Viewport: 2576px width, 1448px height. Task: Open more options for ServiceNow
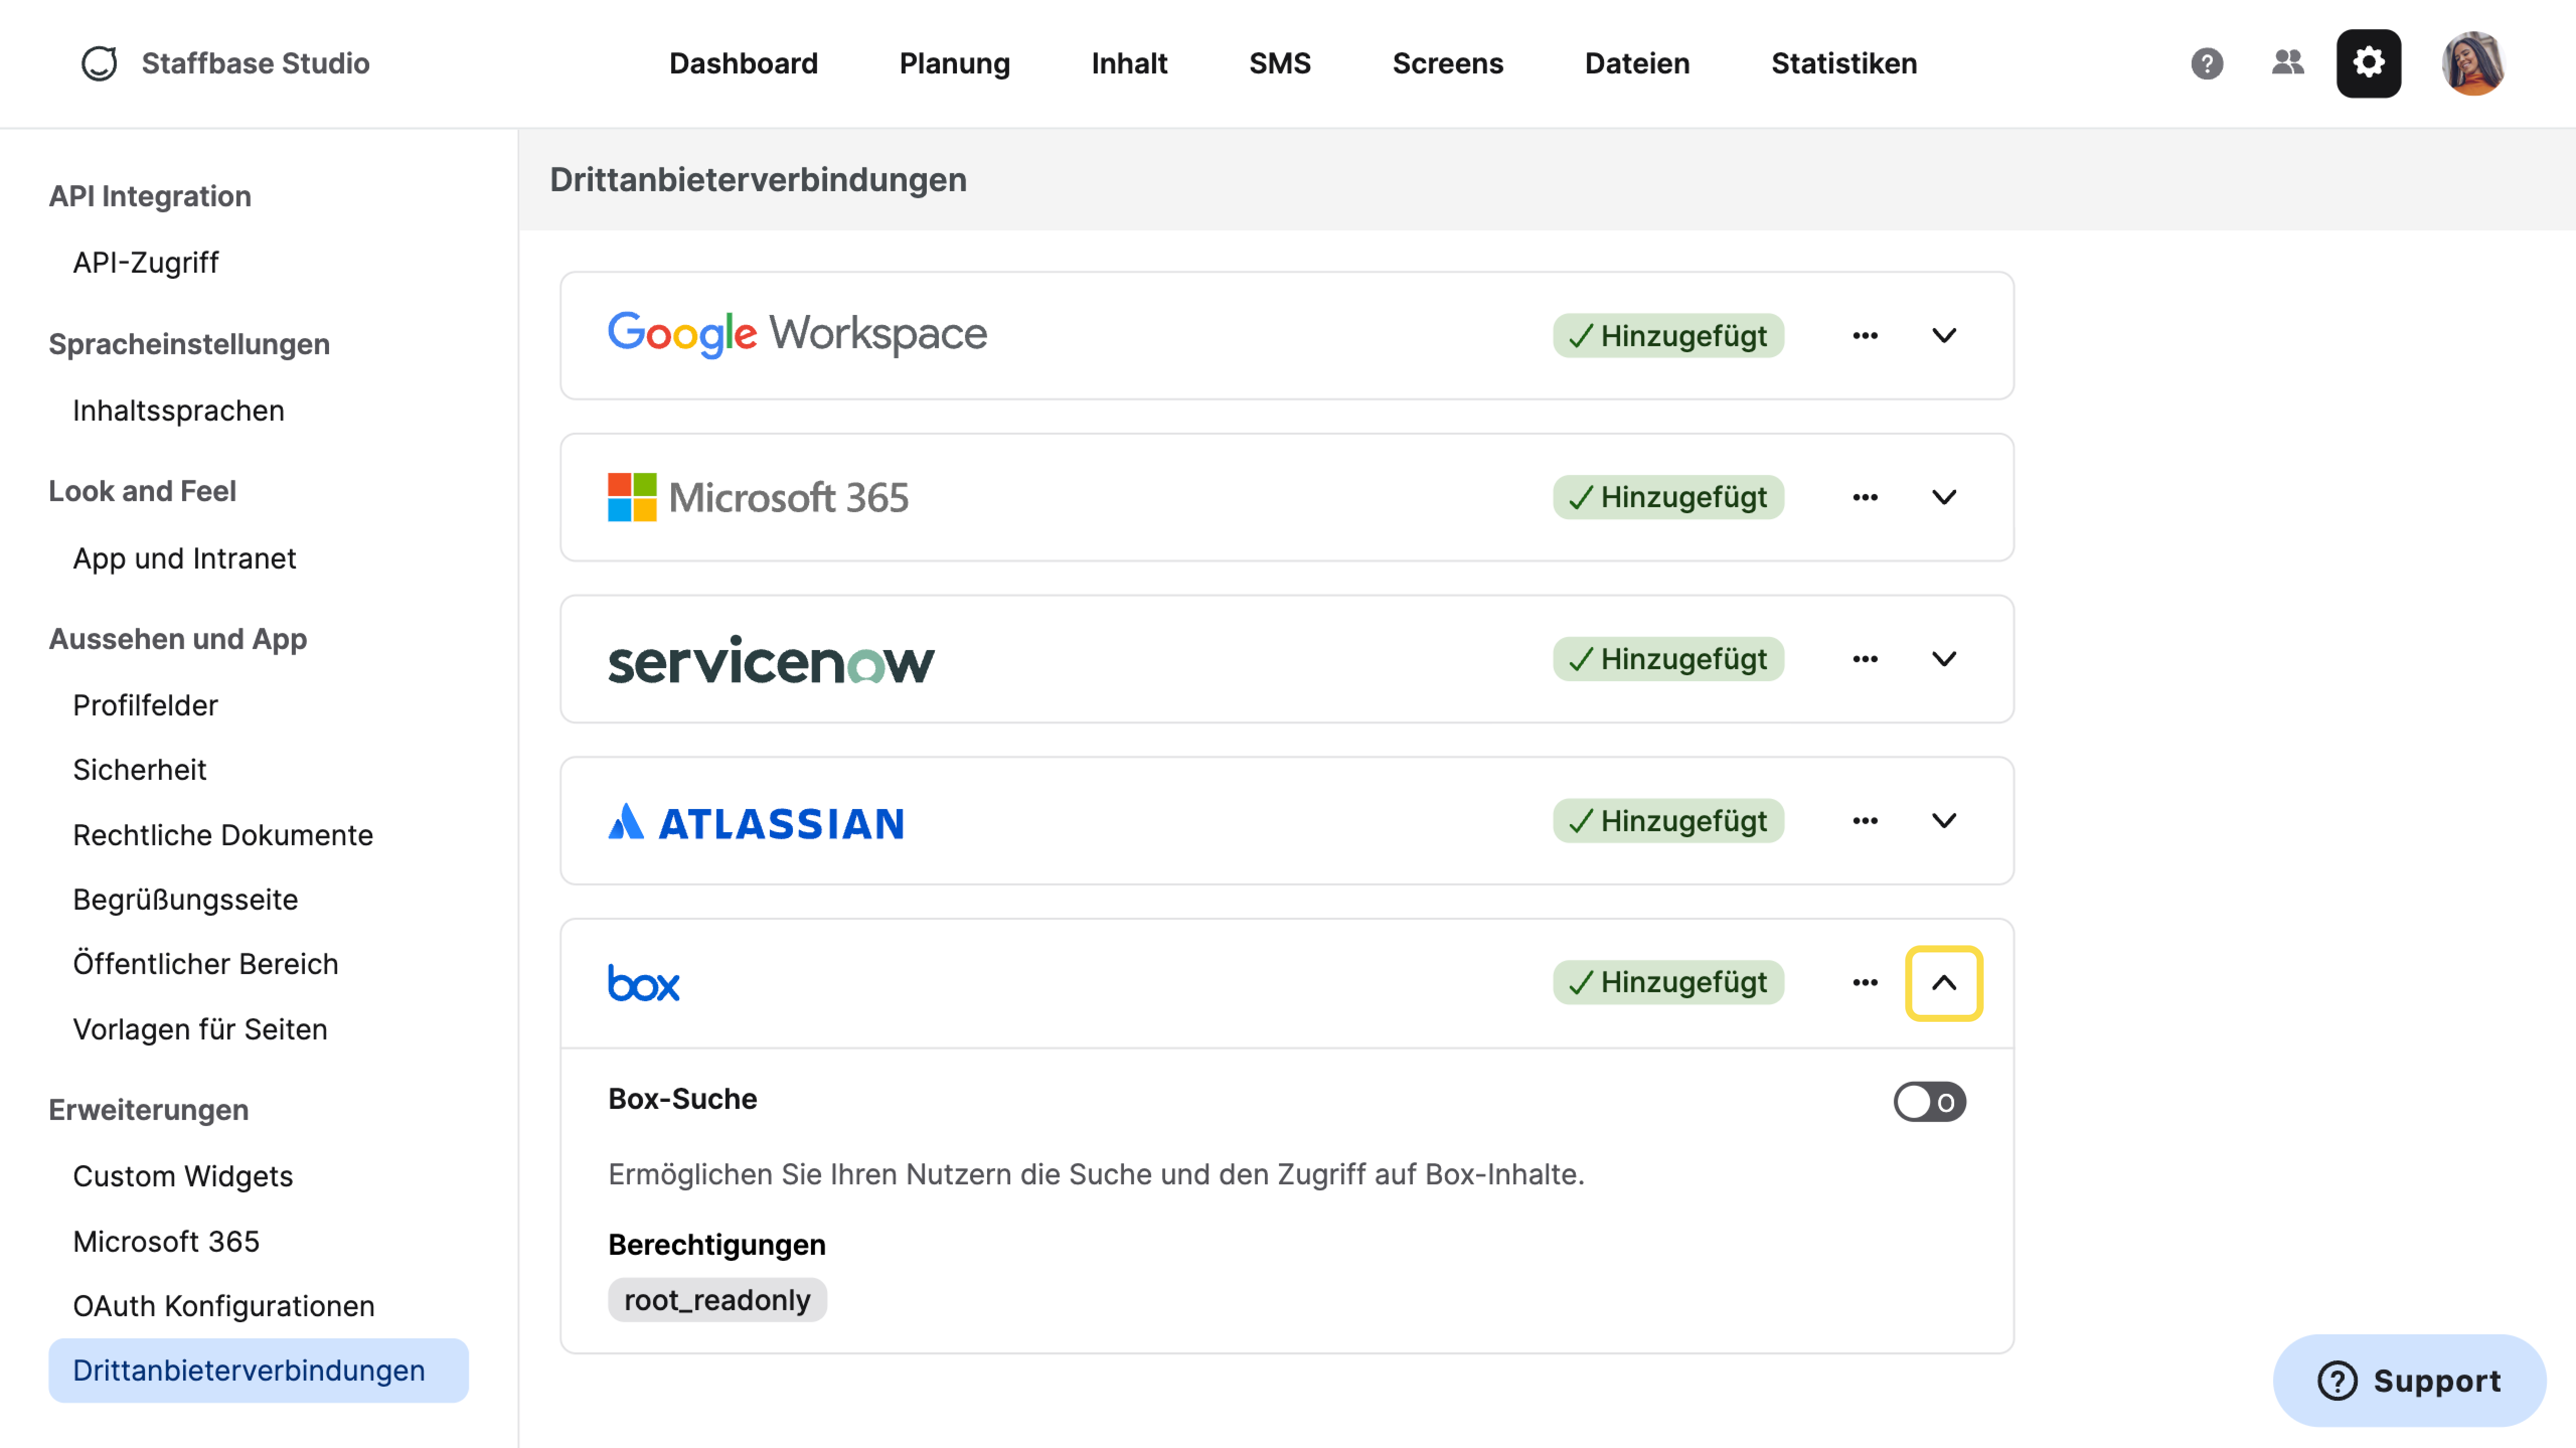(x=1865, y=659)
